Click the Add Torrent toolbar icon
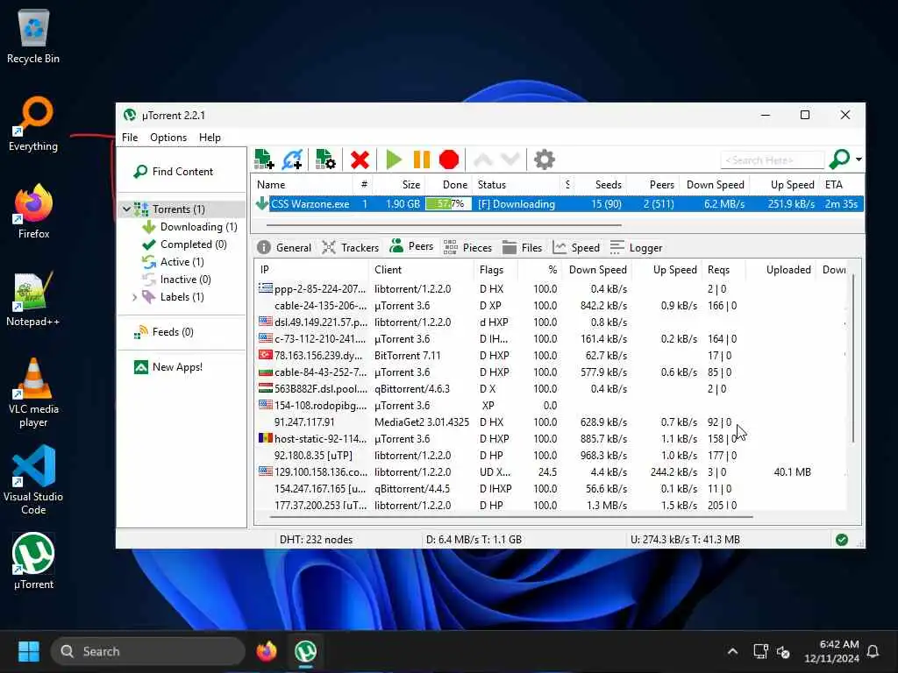898x673 pixels. click(264, 159)
